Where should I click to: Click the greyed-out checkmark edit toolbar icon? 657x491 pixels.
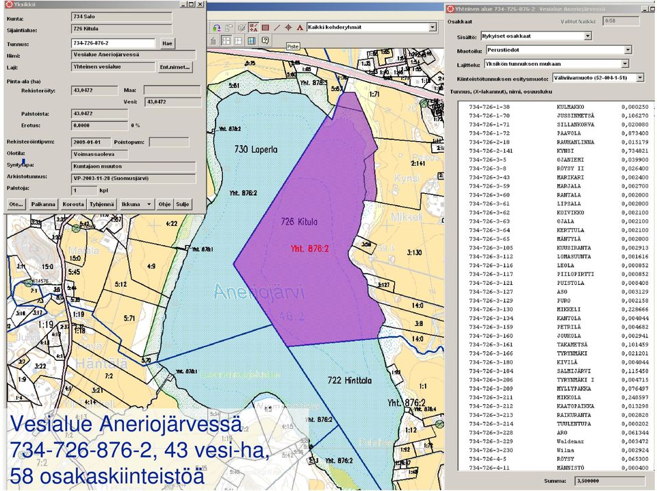pos(242,27)
